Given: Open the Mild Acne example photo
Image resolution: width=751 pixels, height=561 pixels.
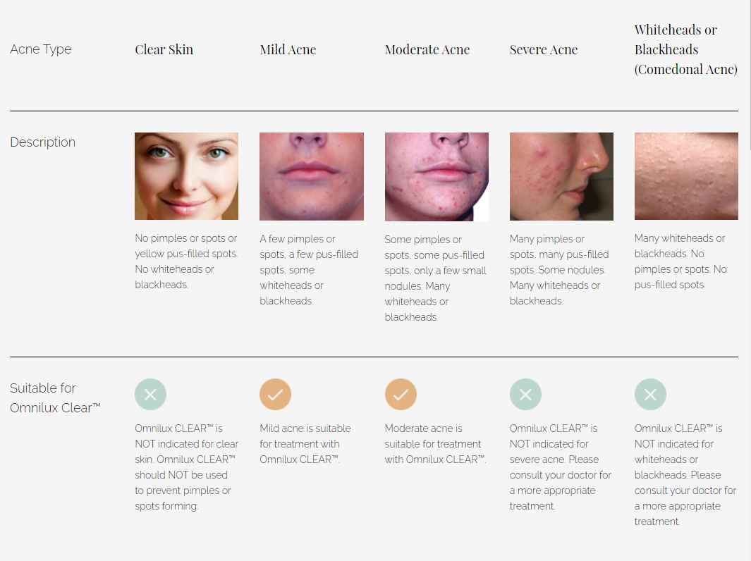Looking at the screenshot, I should click(x=312, y=176).
